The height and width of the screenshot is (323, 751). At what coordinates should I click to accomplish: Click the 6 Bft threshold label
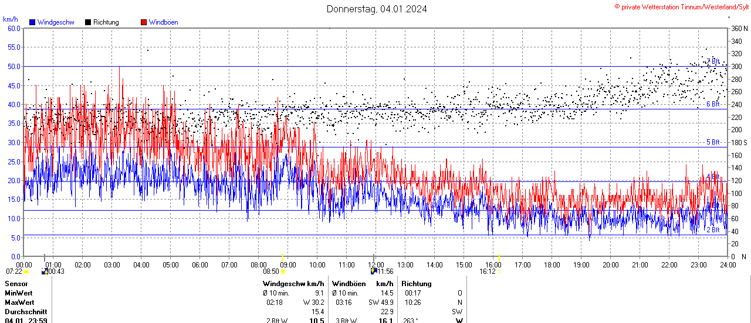[x=713, y=104]
